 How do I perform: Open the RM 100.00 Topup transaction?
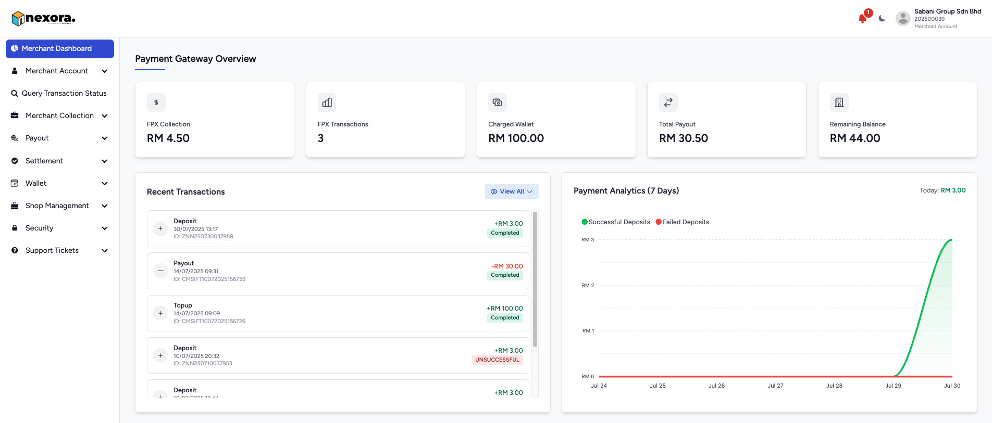coord(338,313)
